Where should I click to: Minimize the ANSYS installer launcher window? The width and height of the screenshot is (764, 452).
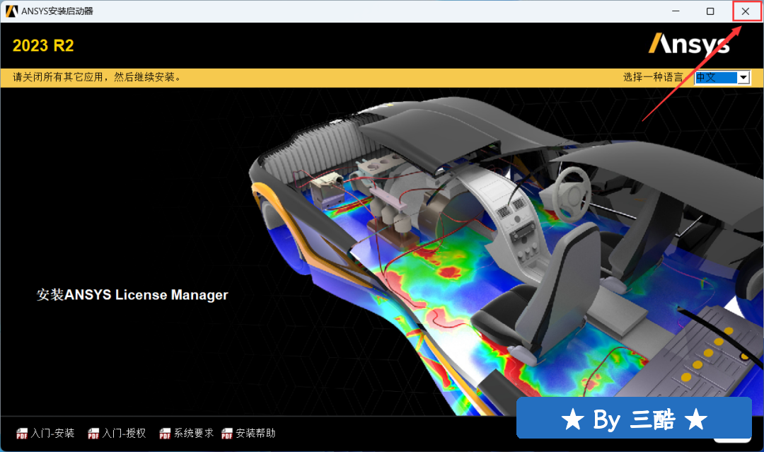pos(676,11)
